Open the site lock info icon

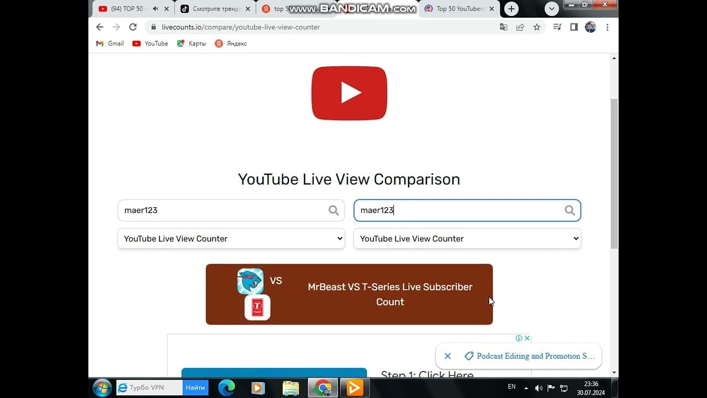(154, 27)
